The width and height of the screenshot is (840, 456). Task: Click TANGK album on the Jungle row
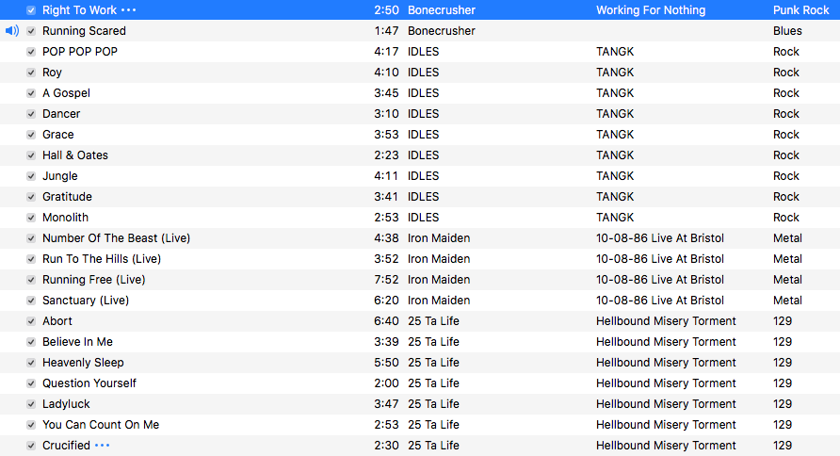point(615,176)
